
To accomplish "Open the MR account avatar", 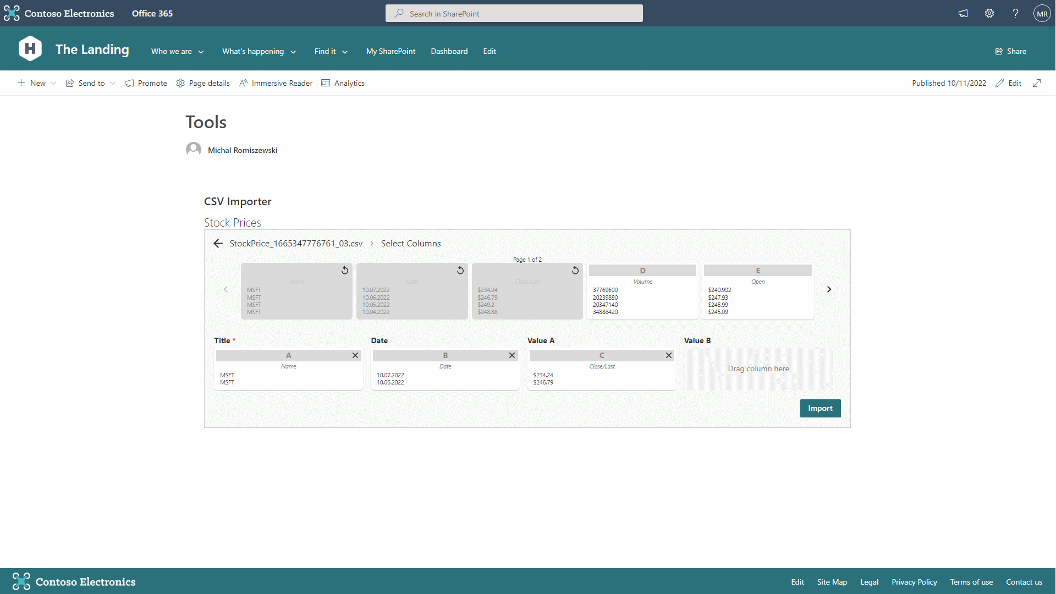I will tap(1042, 13).
